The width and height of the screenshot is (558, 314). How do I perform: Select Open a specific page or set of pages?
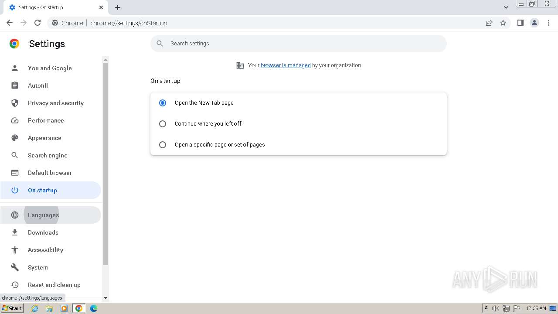coord(163,145)
